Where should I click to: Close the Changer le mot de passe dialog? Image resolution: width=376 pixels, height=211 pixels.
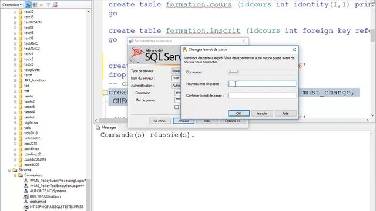294,49
